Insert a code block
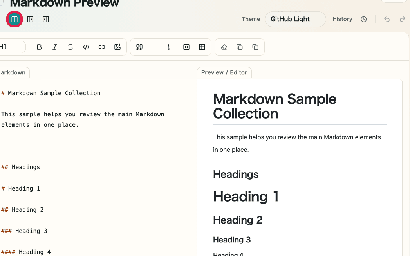 click(186, 47)
